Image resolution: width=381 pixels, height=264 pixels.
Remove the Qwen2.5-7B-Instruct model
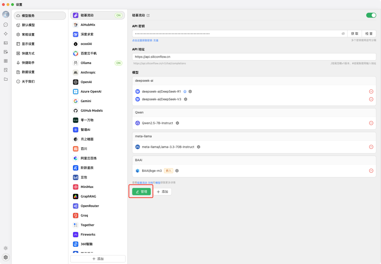pos(371,123)
